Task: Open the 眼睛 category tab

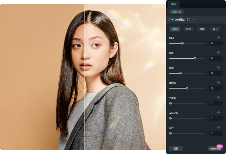Action: [202, 29]
